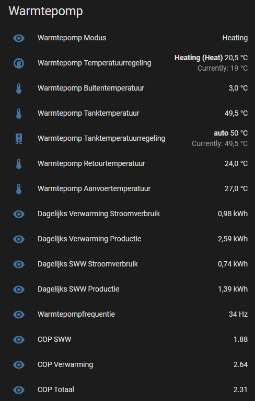Click the COP Verwarming 2.64 value

(x=240, y=364)
